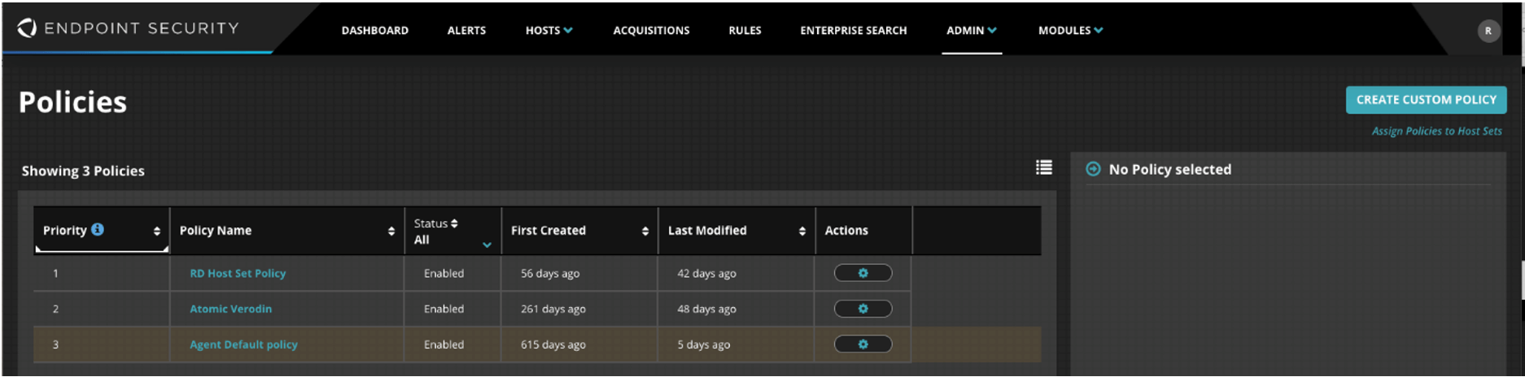This screenshot has width=1525, height=377.
Task: Click the list view icon above table
Action: (x=1044, y=167)
